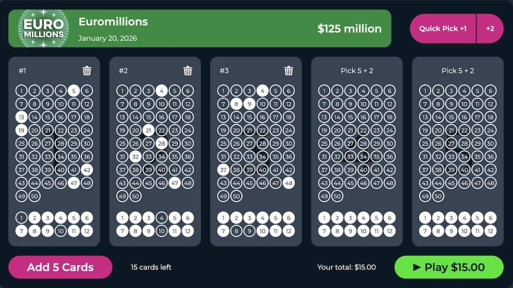Click the EuroMillions starburst logo
Screen dimensions: 513x288
click(44, 28)
